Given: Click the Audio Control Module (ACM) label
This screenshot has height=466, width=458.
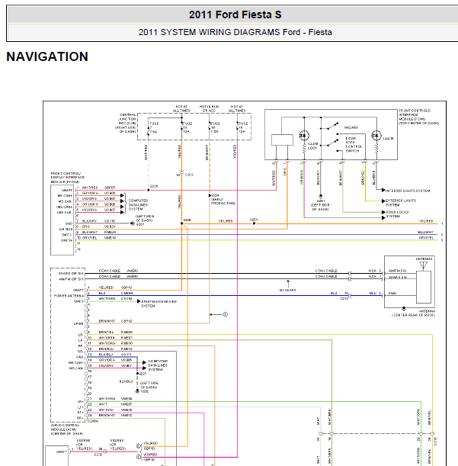Looking at the screenshot, I should 67,429.
